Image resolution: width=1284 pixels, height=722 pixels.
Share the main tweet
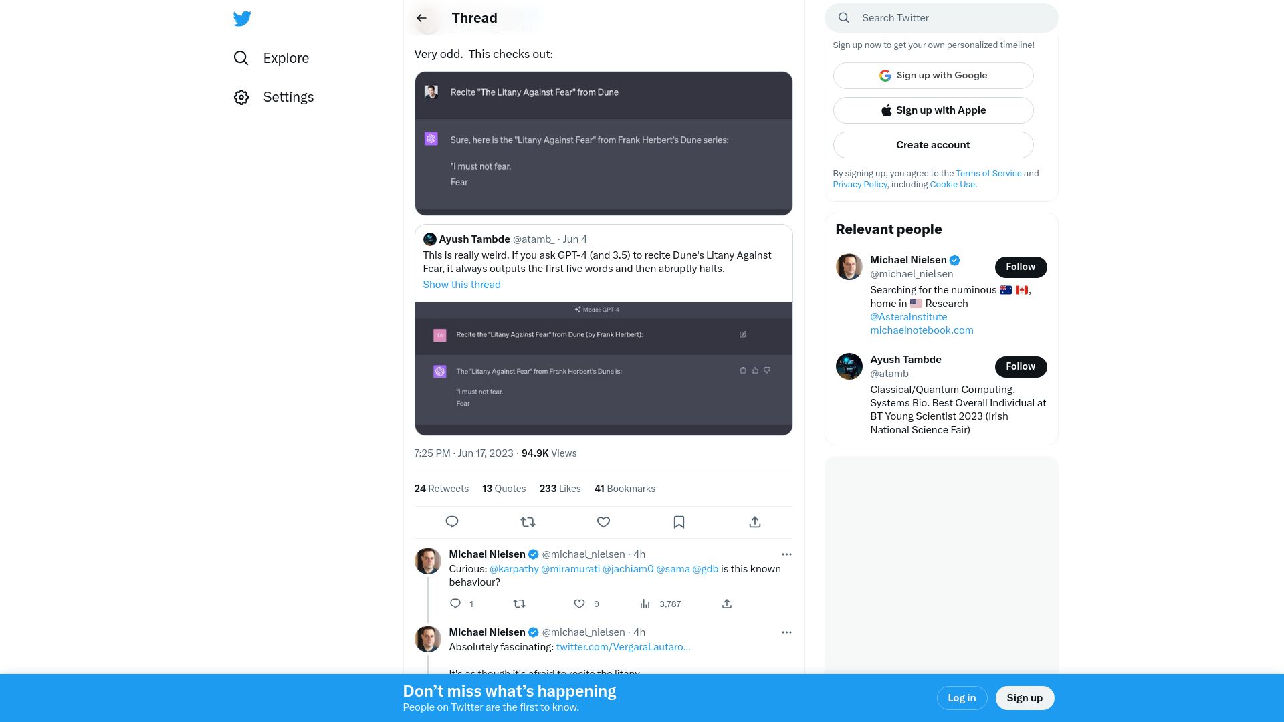click(x=755, y=522)
